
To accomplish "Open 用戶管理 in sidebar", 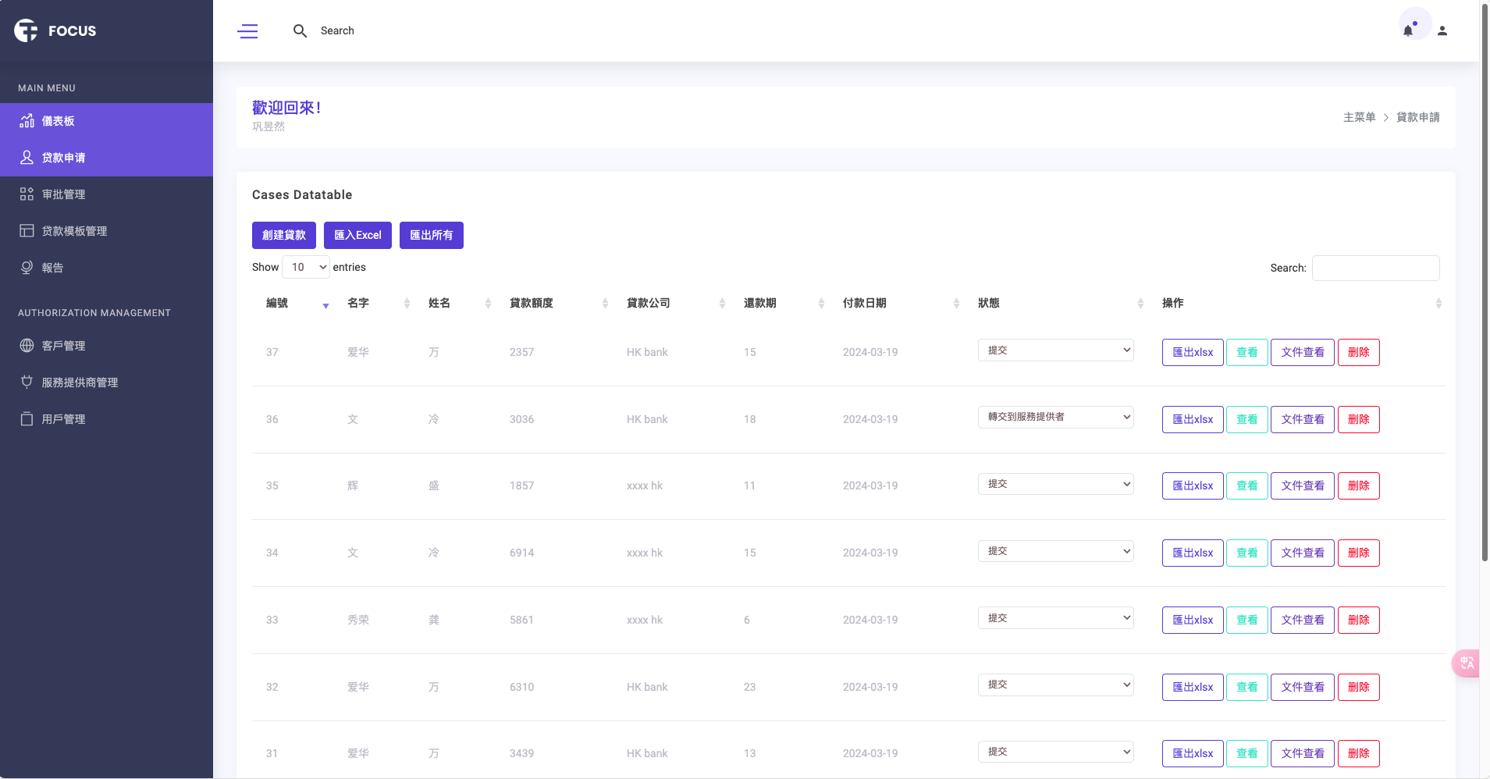I will (x=106, y=419).
